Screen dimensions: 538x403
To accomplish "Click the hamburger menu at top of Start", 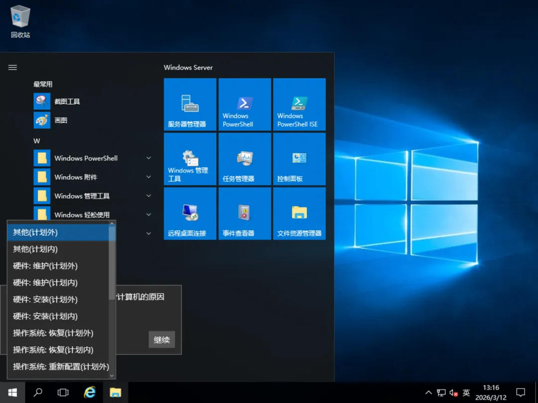I will (13, 68).
